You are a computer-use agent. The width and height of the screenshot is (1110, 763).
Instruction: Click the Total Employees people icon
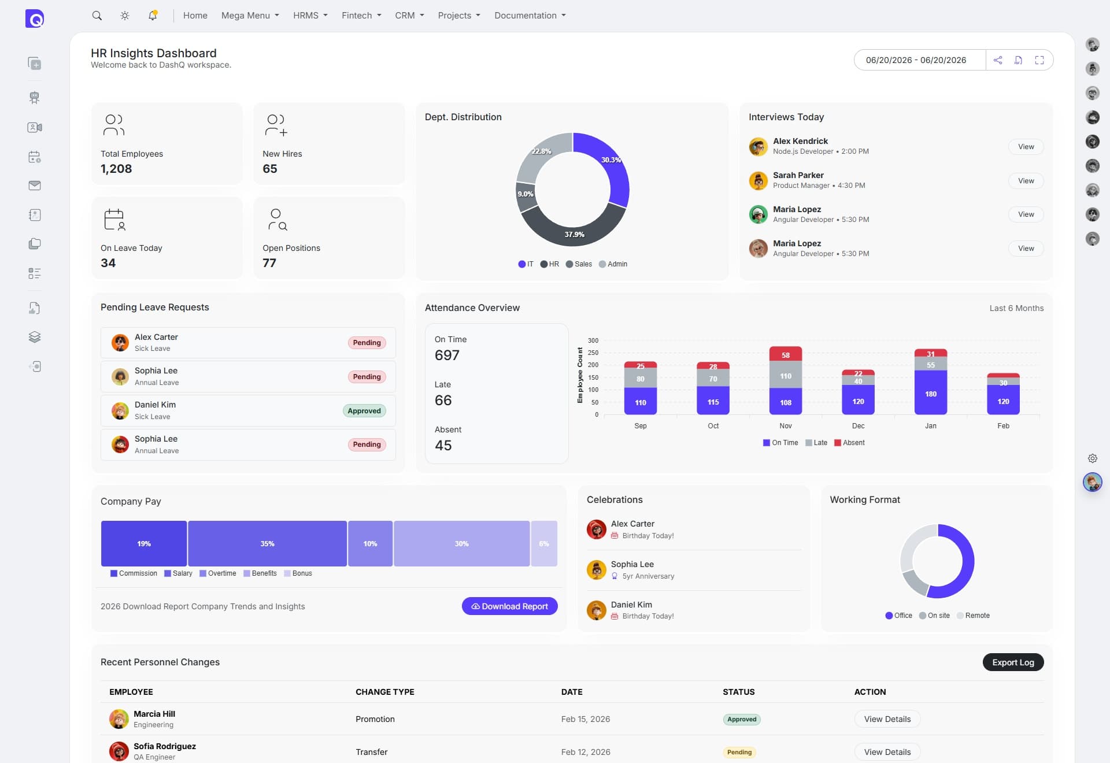(114, 125)
